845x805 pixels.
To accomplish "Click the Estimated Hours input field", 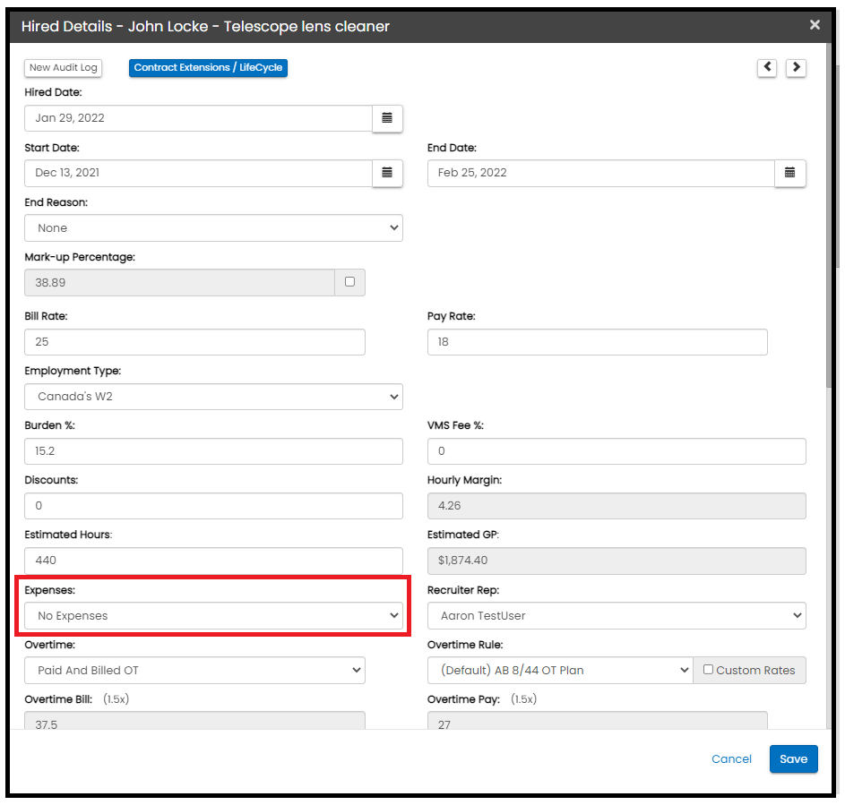I will (213, 561).
